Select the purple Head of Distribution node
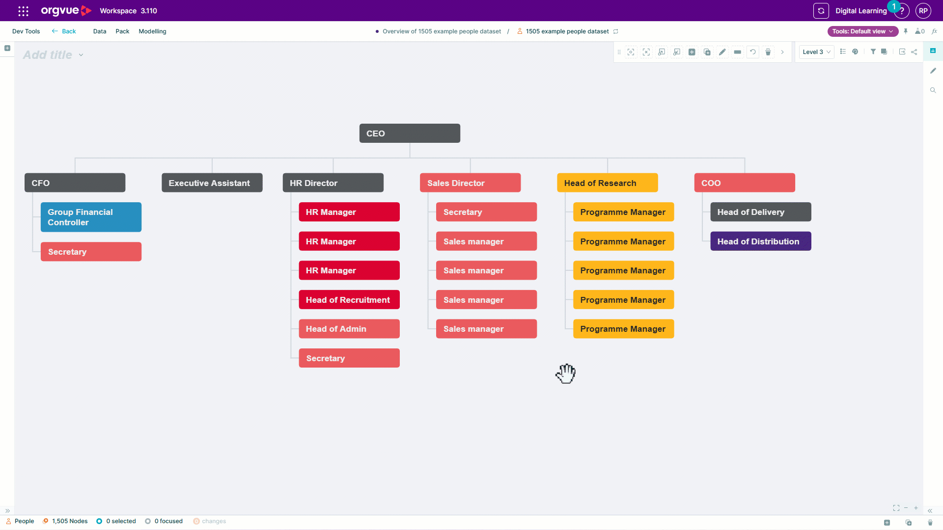The image size is (943, 530). coord(760,241)
